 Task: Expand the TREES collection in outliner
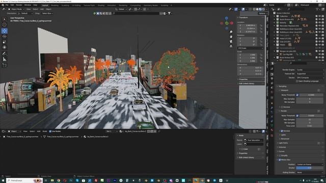point(275,45)
